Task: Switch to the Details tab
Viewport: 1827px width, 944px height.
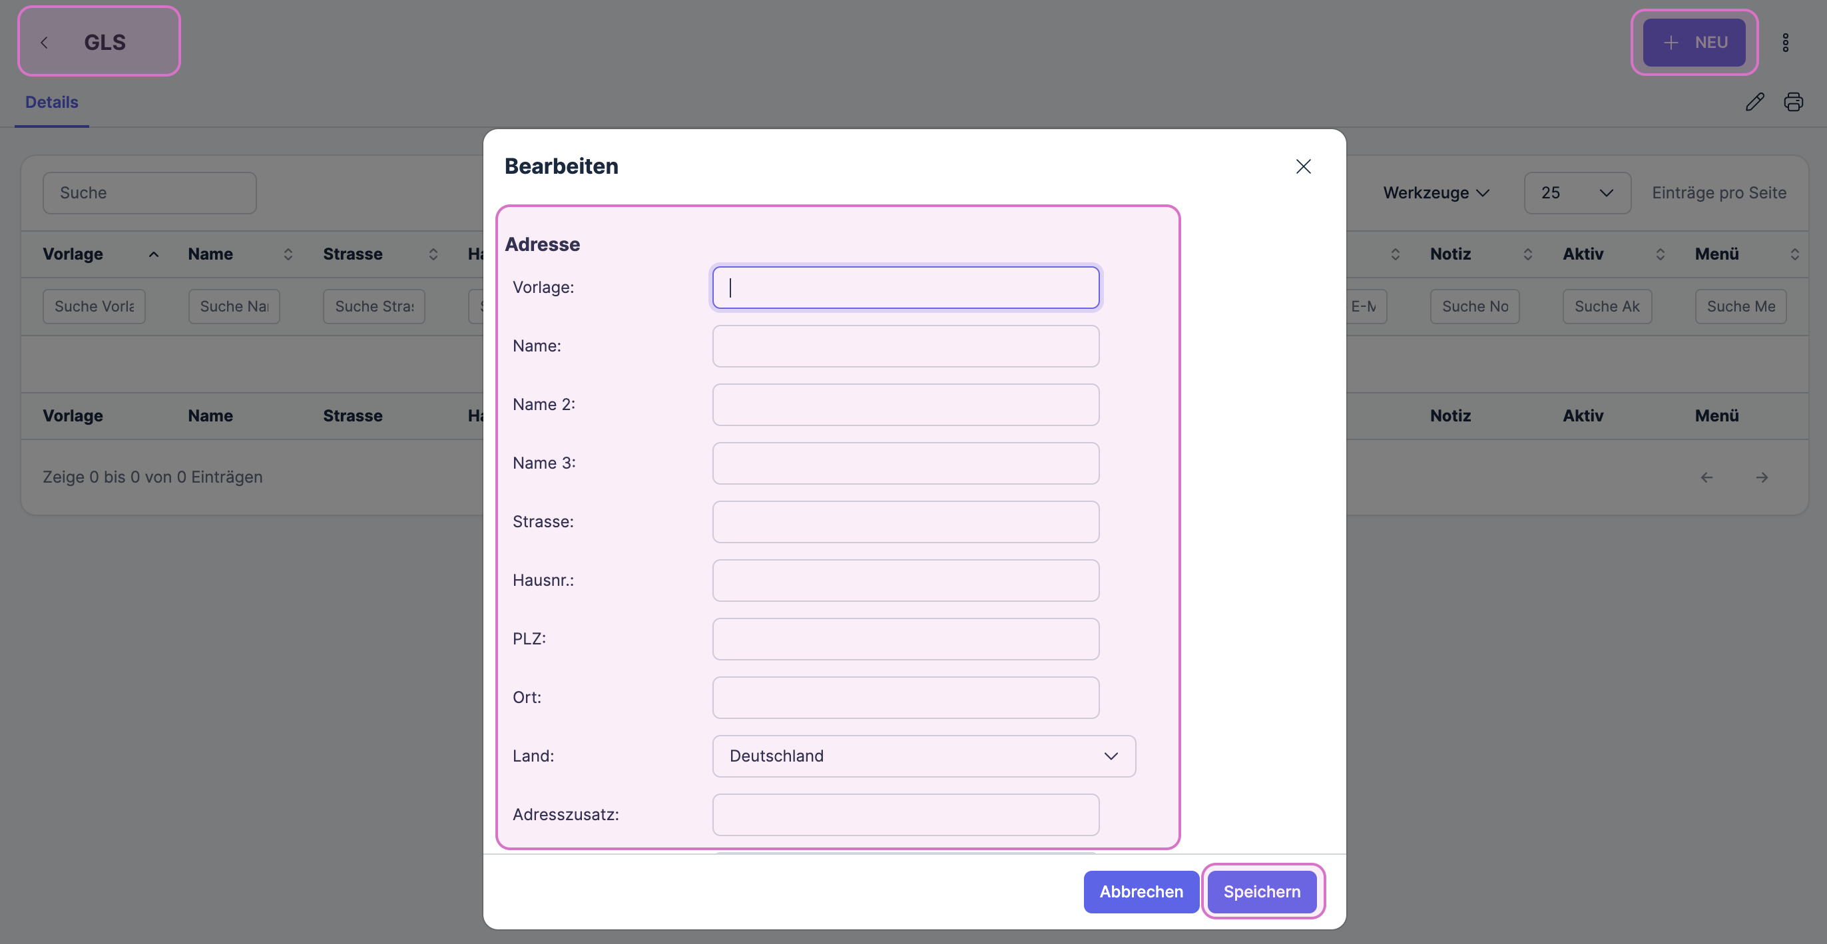Action: [x=52, y=102]
